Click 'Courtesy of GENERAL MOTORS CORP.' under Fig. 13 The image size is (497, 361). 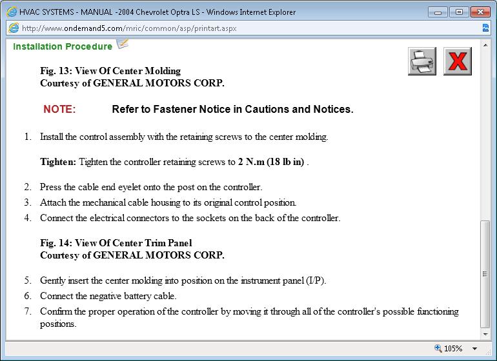click(x=132, y=83)
